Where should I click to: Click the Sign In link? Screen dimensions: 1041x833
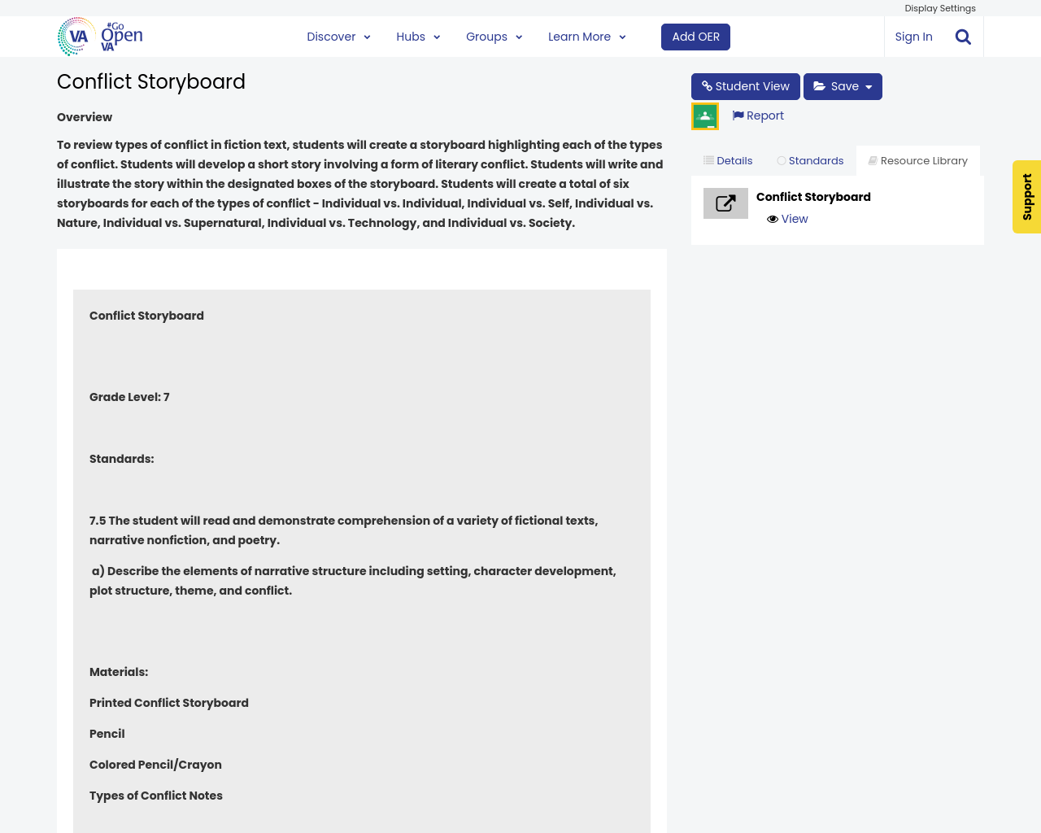pos(913,37)
